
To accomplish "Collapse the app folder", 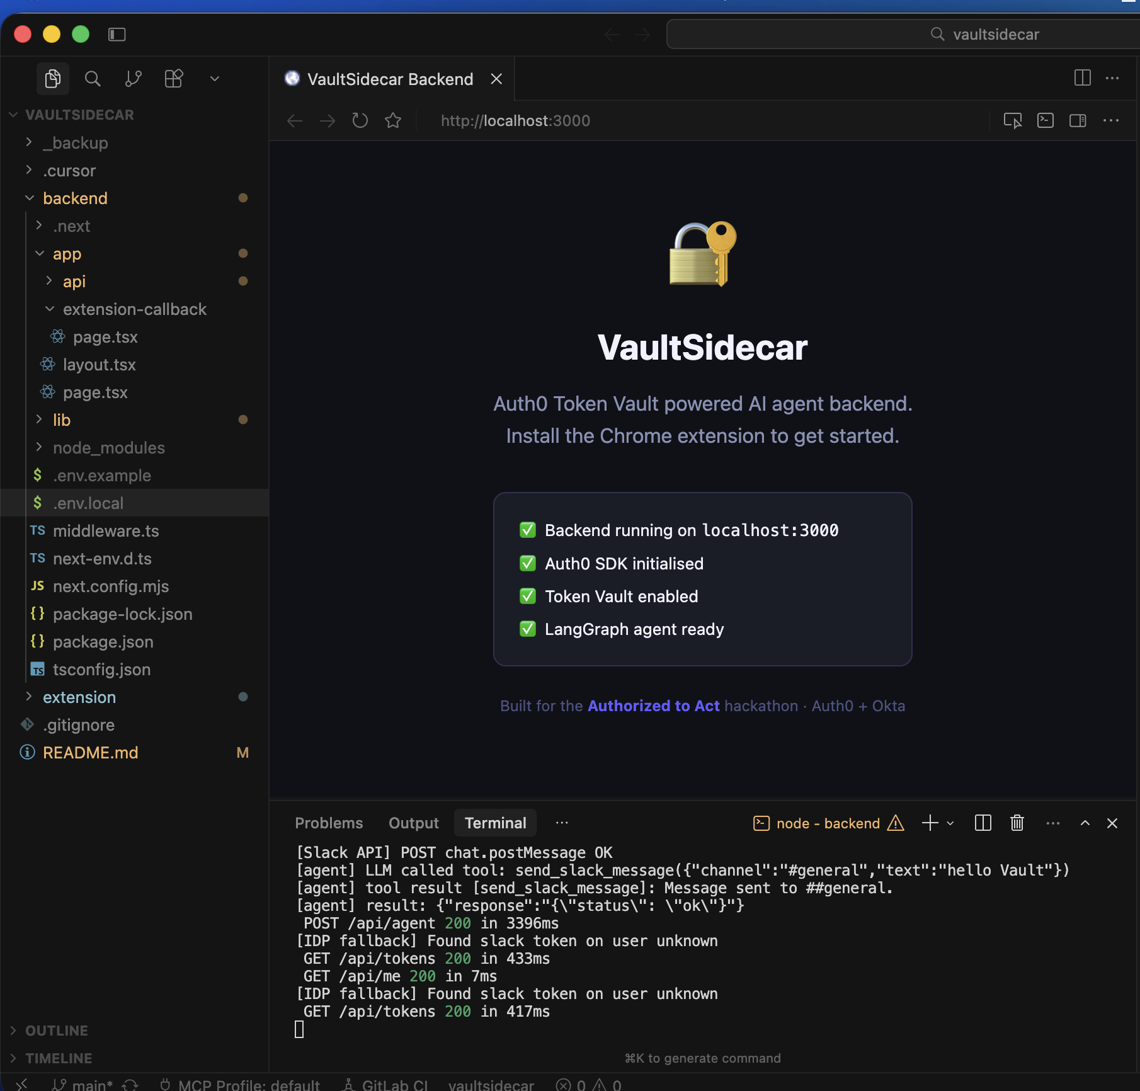I will (135, 254).
